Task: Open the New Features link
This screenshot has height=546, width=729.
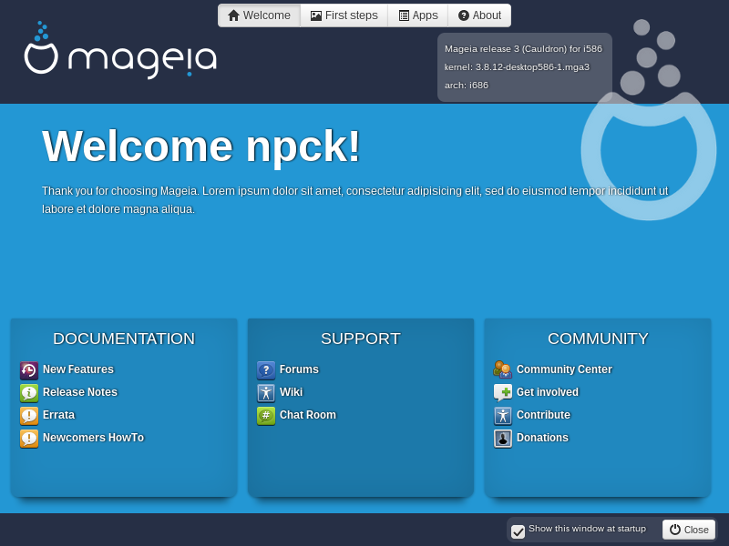Action: pos(78,369)
